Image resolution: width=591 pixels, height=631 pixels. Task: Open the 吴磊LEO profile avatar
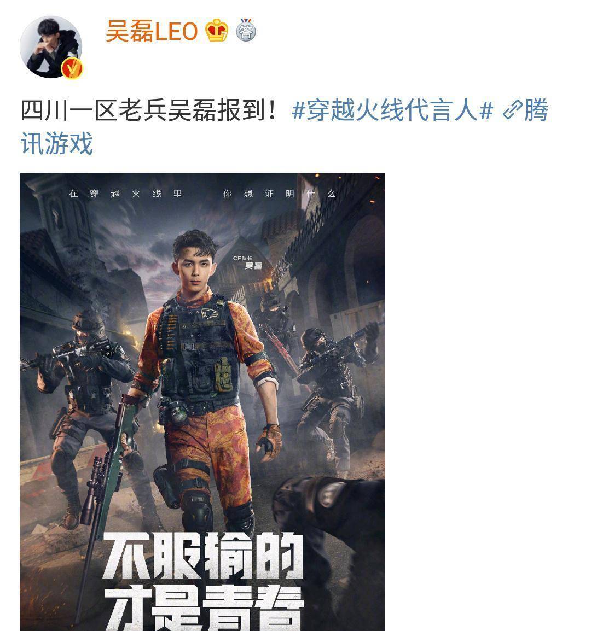pyautogui.click(x=51, y=47)
